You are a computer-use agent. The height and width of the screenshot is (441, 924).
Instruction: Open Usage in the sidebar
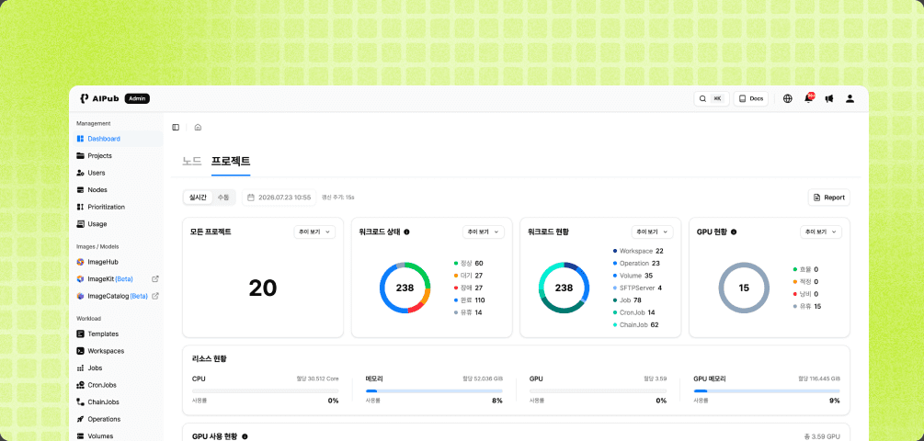(x=119, y=224)
